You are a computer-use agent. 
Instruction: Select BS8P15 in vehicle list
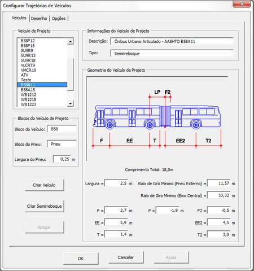pos(42,46)
